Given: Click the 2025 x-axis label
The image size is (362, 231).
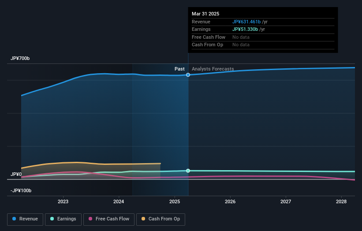Looking at the screenshot, I should [175, 202].
